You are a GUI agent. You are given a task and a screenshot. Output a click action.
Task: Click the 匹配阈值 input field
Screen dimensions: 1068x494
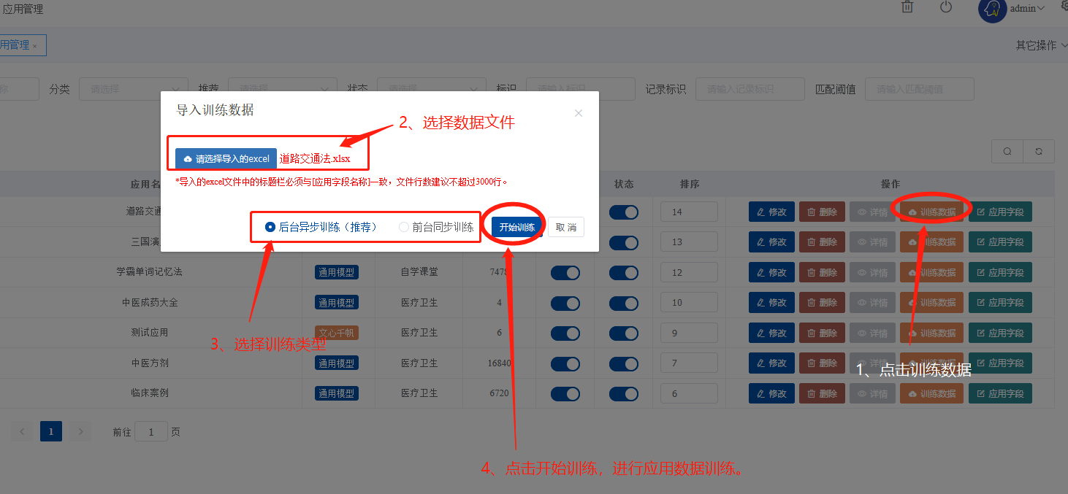[x=919, y=89]
